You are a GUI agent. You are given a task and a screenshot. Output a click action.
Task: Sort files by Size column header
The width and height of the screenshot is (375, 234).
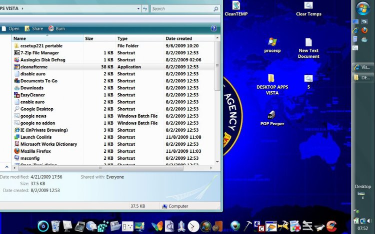coord(99,38)
